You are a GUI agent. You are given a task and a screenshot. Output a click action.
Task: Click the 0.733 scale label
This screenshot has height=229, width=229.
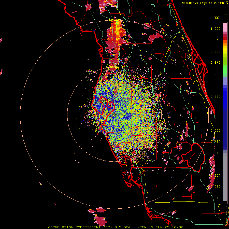pos(216,85)
